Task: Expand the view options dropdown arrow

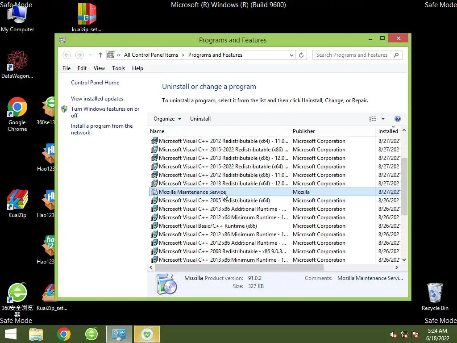Action: [x=383, y=119]
